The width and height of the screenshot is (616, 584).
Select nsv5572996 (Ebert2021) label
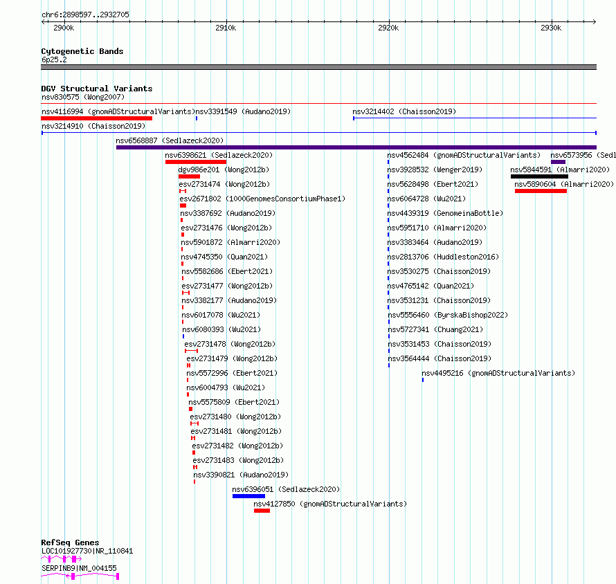click(232, 373)
